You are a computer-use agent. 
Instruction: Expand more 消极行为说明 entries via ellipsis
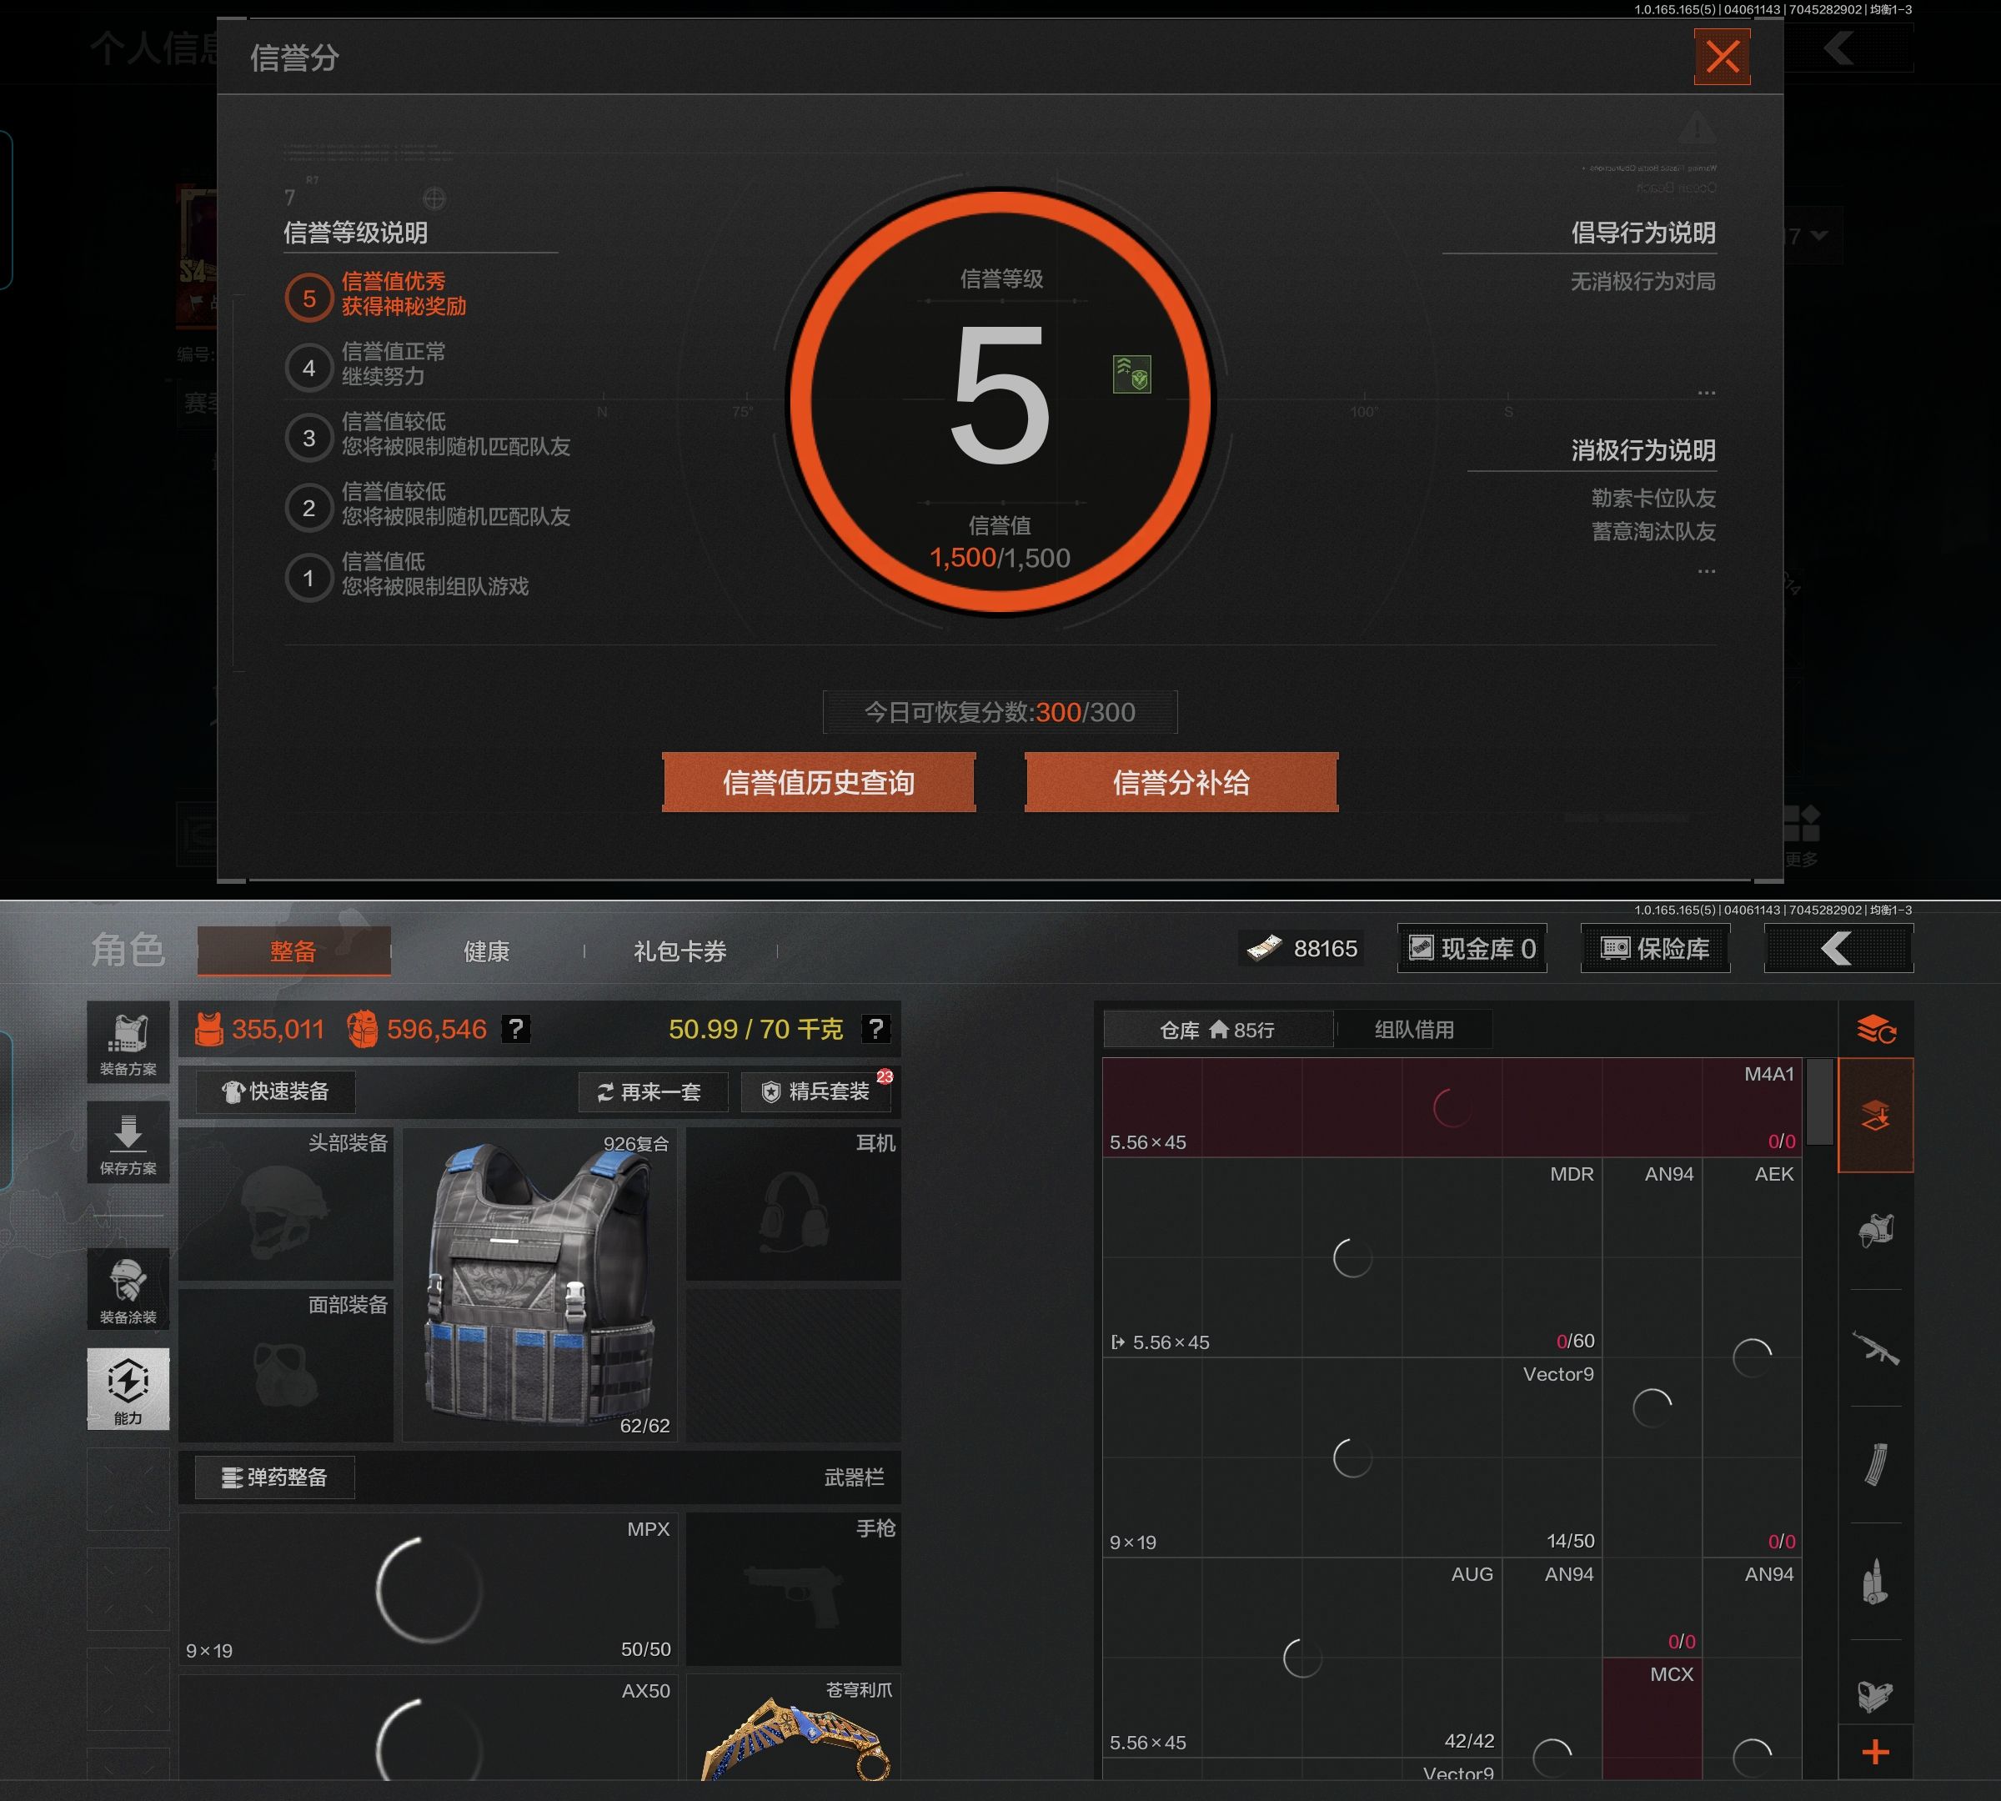pyautogui.click(x=1706, y=571)
